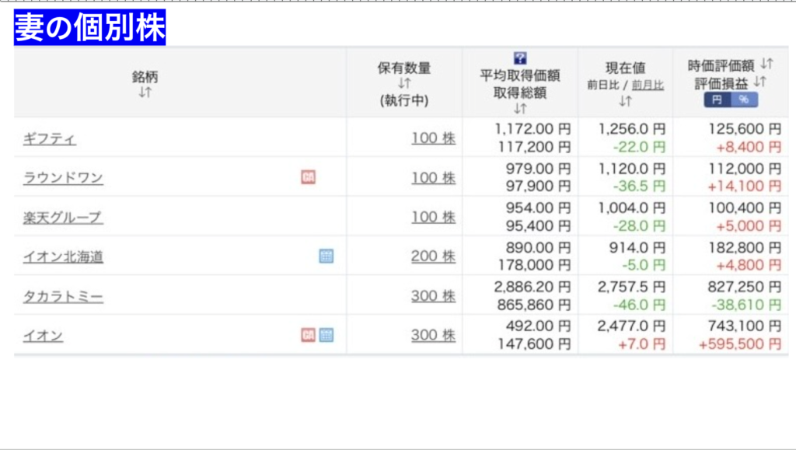Sort by 時価評価額 using the header arrows

[766, 64]
